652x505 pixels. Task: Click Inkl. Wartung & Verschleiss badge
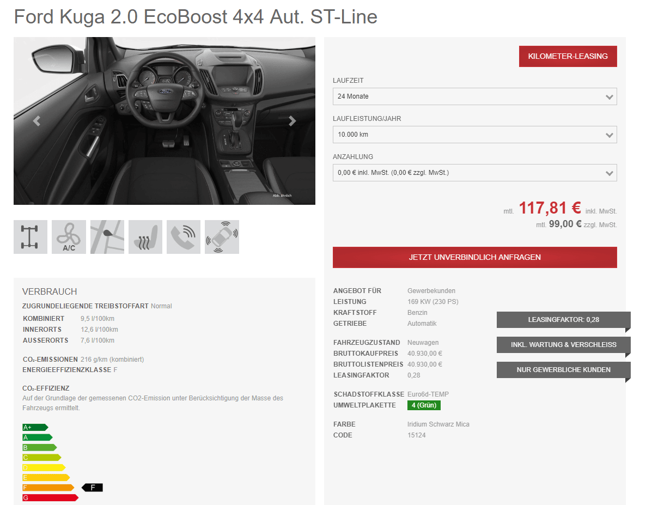pos(563,345)
